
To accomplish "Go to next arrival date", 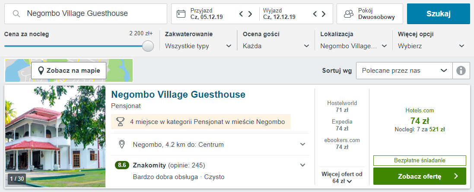I will pos(250,14).
